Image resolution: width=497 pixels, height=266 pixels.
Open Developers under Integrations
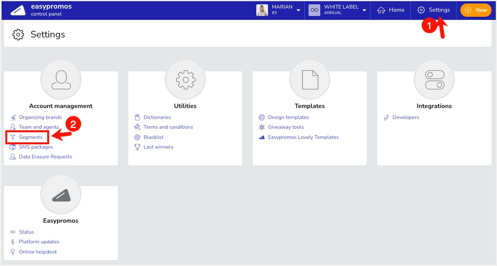pos(406,117)
